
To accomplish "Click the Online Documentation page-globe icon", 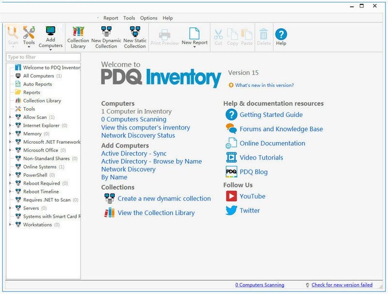I will click(x=231, y=143).
